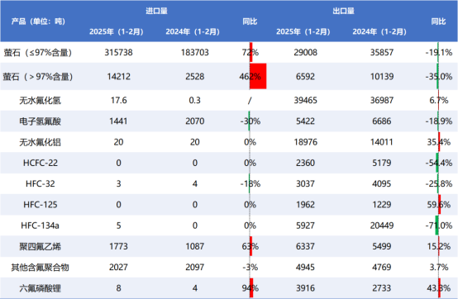Screen dimensions: 458x299
Task: Select the 聚四氟乙烯 product cell
Action: pyautogui.click(x=40, y=246)
